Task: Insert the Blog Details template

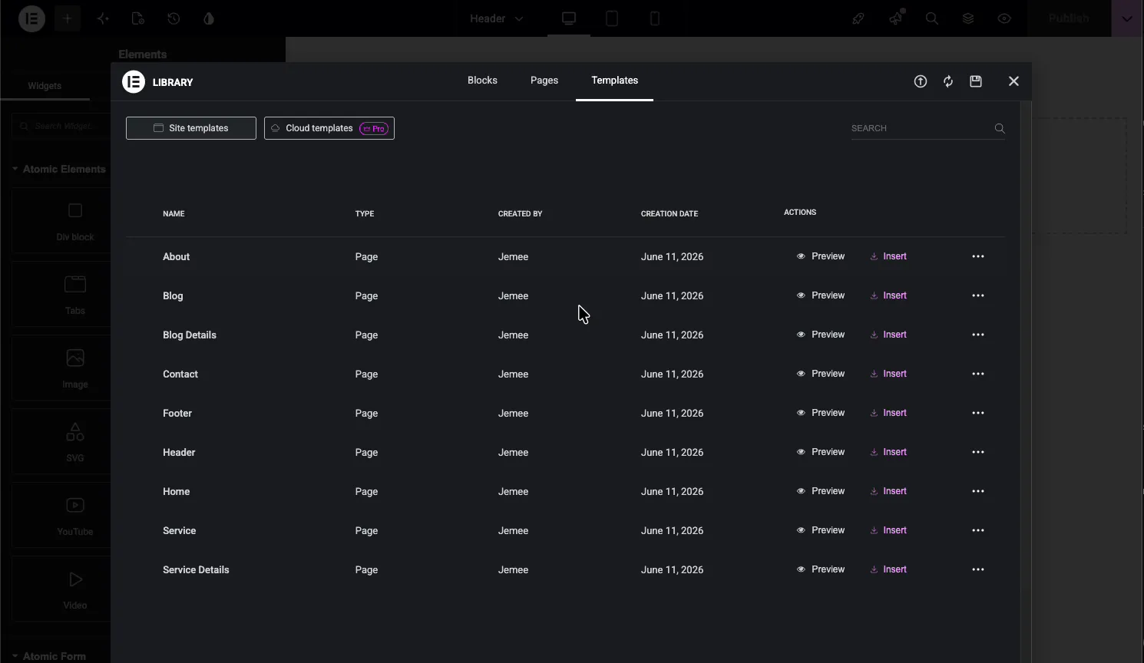Action: 888,335
